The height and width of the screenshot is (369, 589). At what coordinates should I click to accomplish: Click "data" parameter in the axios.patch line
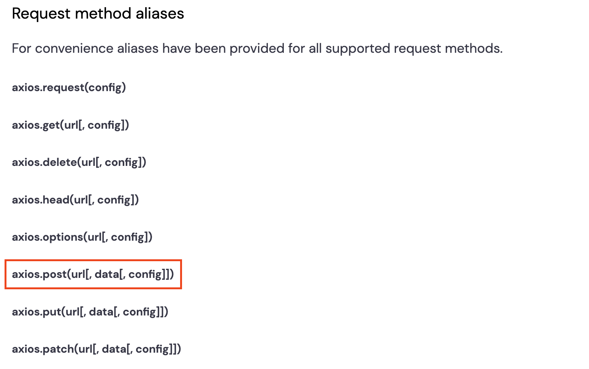114,349
